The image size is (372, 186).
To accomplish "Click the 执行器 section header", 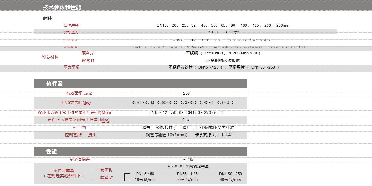I will [x=54, y=83].
